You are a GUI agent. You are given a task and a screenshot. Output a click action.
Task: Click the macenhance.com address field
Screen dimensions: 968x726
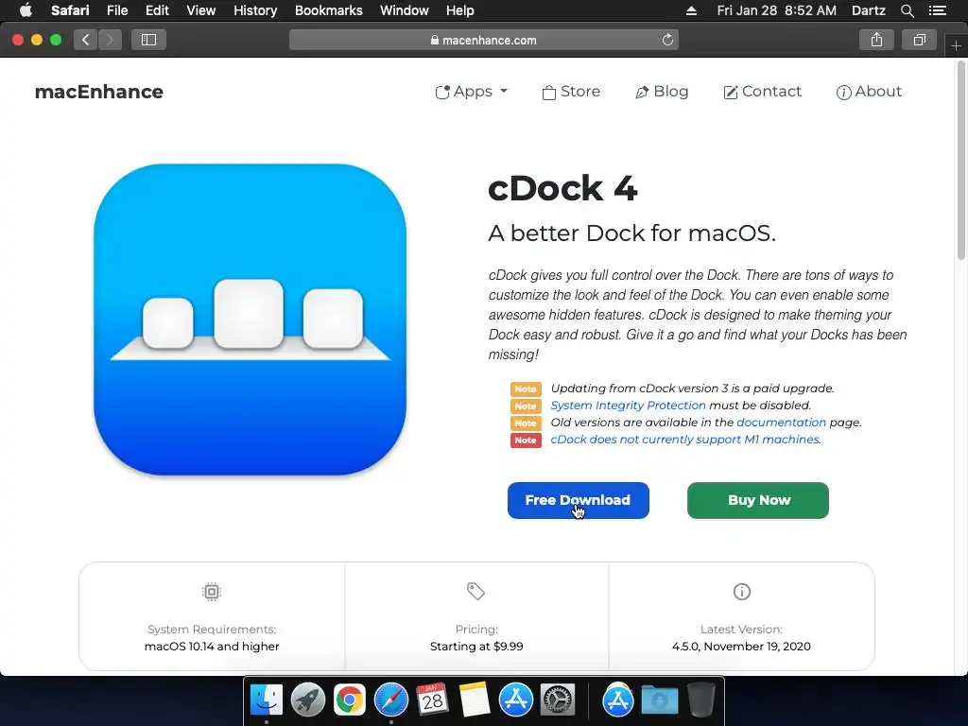pyautogui.click(x=483, y=40)
